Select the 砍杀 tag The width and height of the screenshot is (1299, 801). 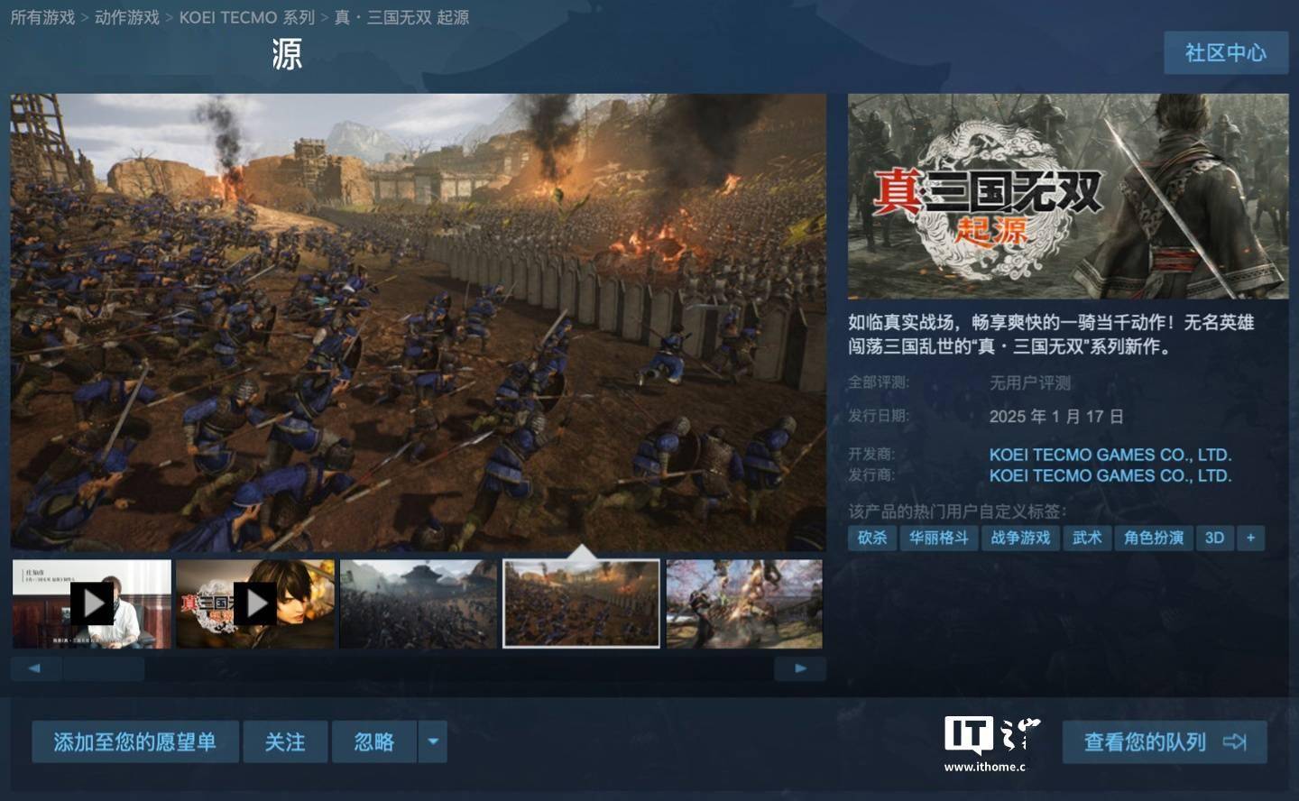point(872,538)
